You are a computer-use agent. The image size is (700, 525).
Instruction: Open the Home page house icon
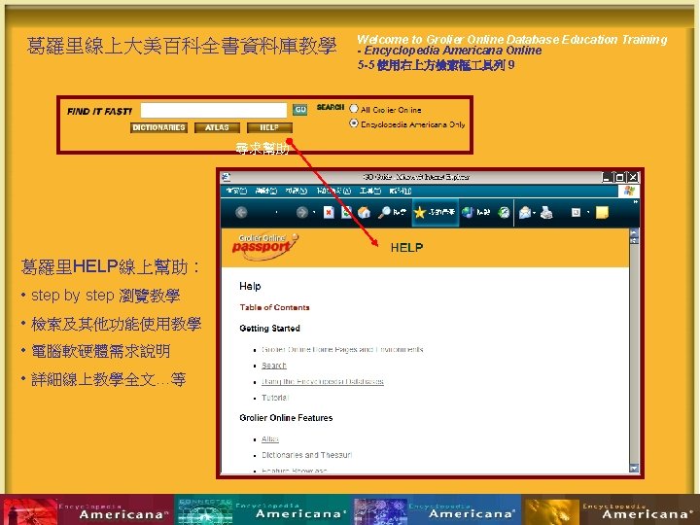[x=364, y=213]
